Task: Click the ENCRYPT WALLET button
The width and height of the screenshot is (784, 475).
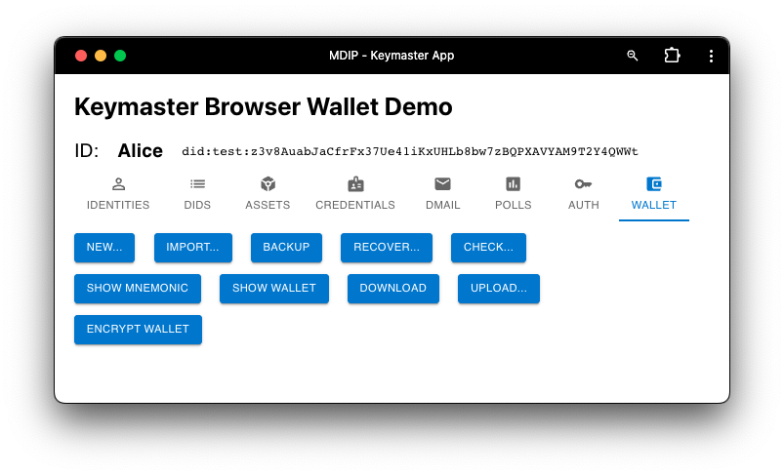Action: click(x=138, y=330)
